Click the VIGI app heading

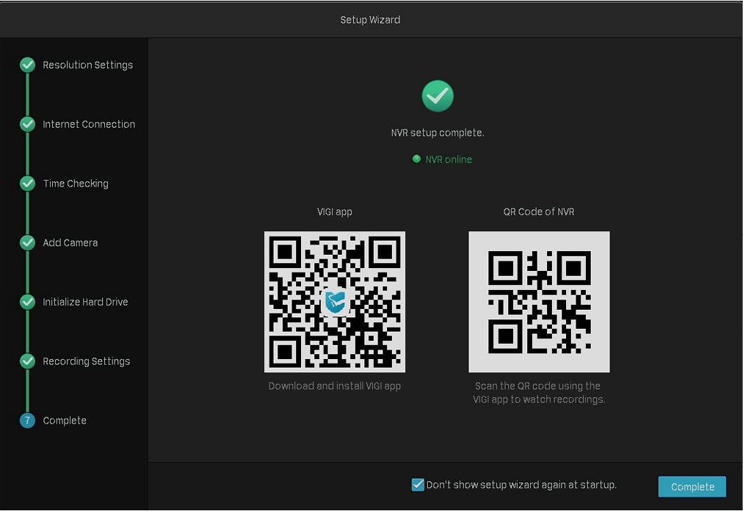coord(335,211)
